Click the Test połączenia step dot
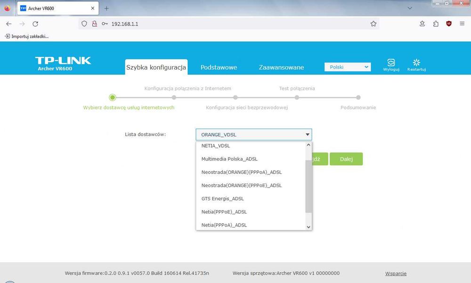The image size is (471, 283). pos(297,97)
